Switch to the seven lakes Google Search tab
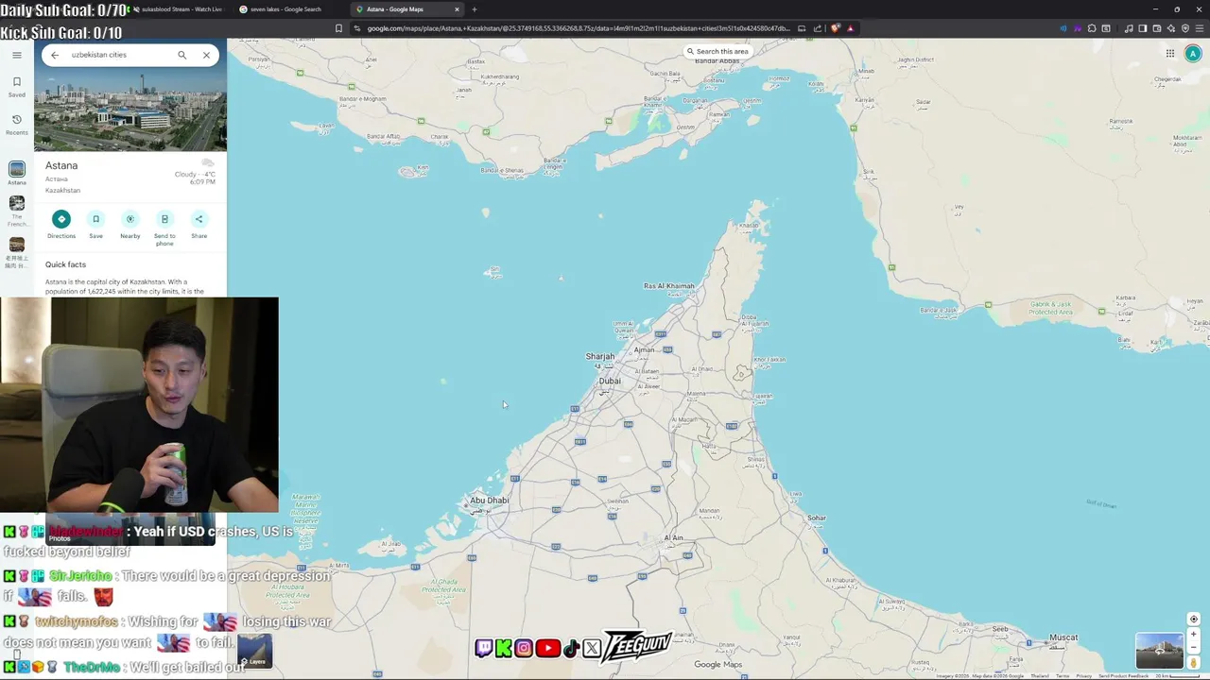Image resolution: width=1210 pixels, height=680 pixels. 286,9
